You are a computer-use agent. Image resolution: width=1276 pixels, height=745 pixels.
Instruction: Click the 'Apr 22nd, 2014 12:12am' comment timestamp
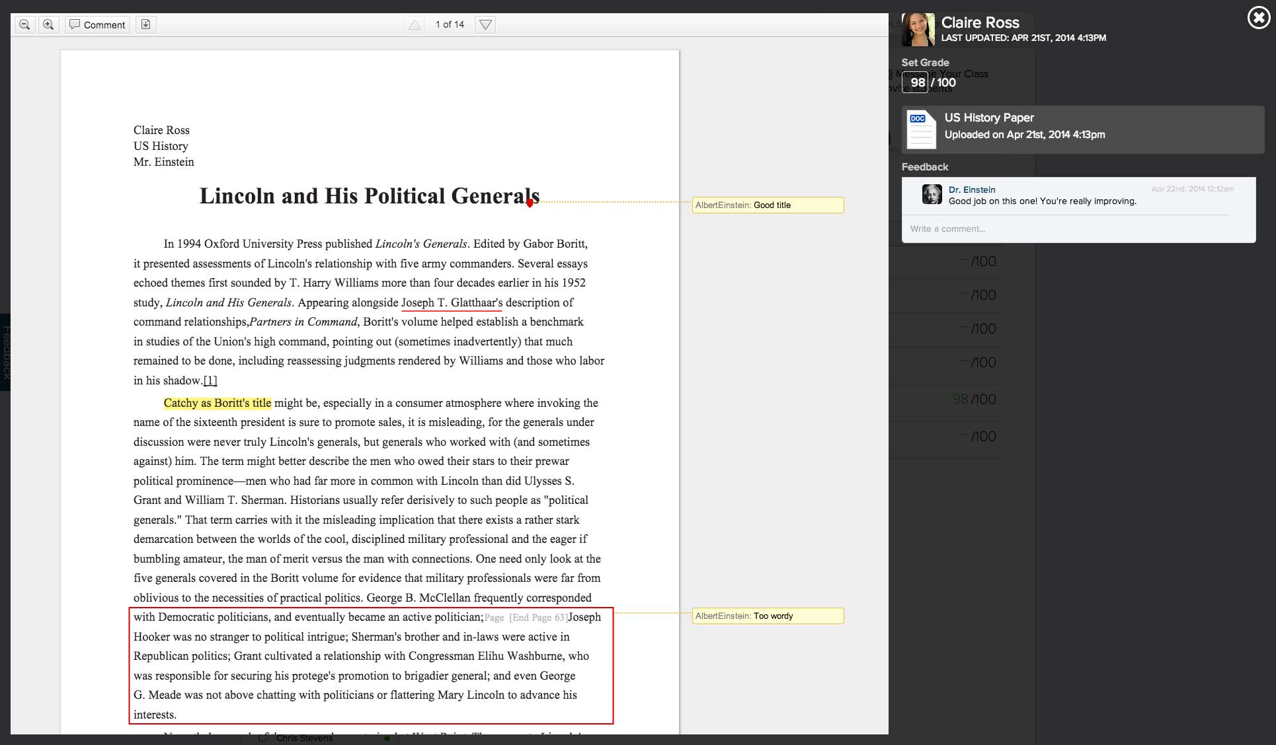click(x=1193, y=189)
